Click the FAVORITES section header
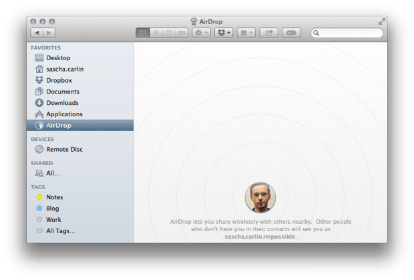Screen dimensions: 414x280 pyautogui.click(x=46, y=48)
